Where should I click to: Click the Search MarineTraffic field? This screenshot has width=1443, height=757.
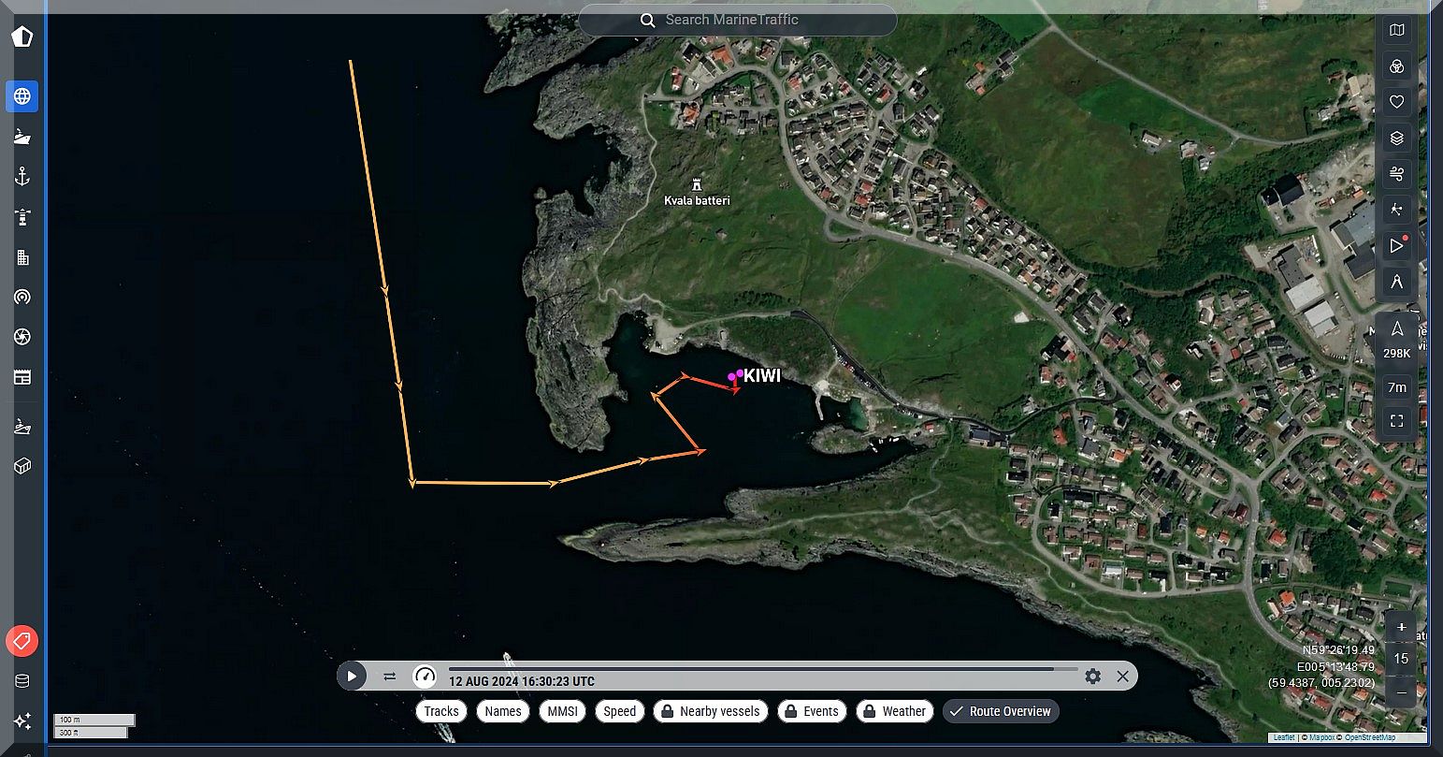[x=737, y=20]
